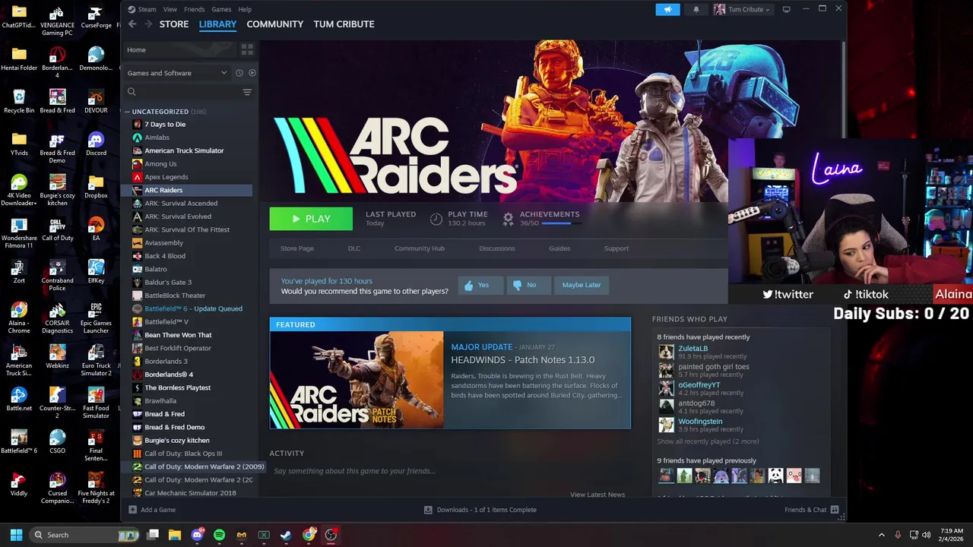Click the Windows Start button
The image size is (973, 547).
(16, 535)
